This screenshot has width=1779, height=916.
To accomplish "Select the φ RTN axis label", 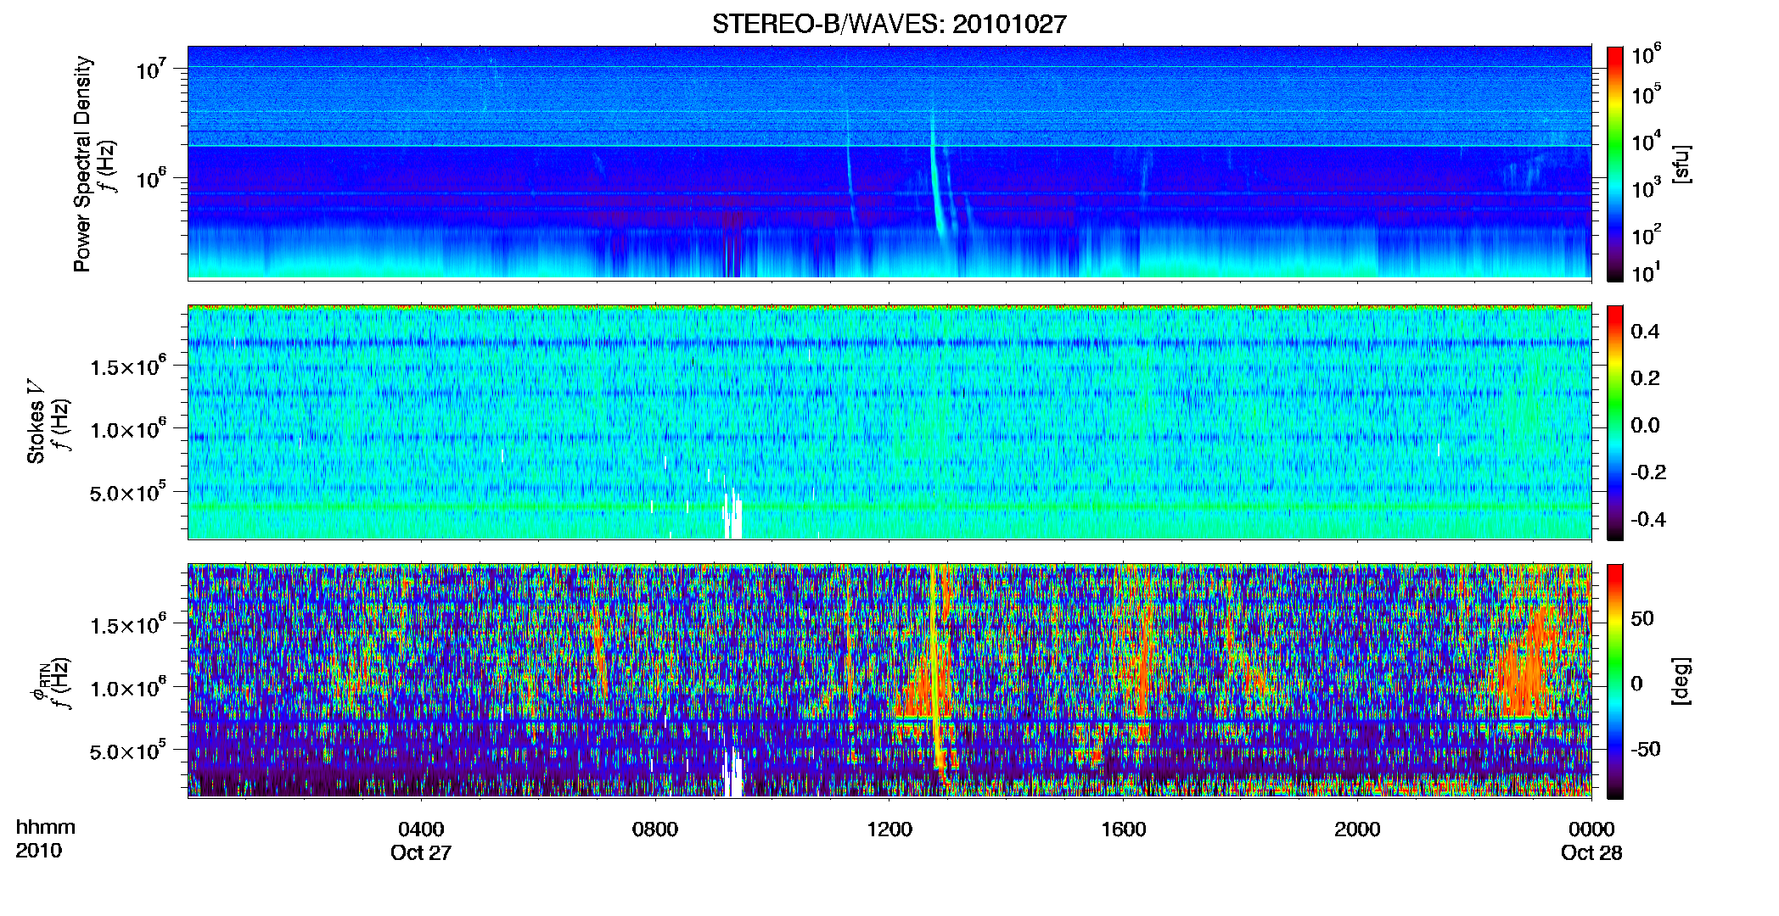I will [x=38, y=681].
